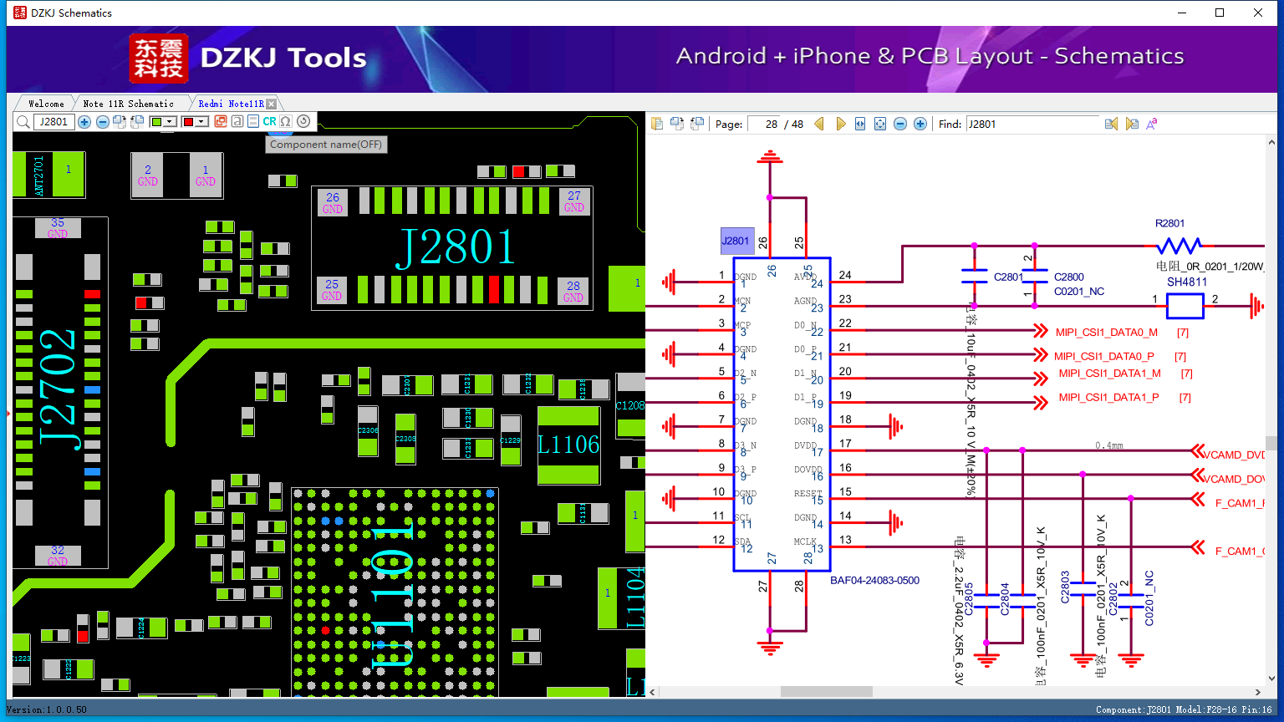Image resolution: width=1284 pixels, height=722 pixels.
Task: Open the green color dropdown arrow
Action: pyautogui.click(x=170, y=122)
